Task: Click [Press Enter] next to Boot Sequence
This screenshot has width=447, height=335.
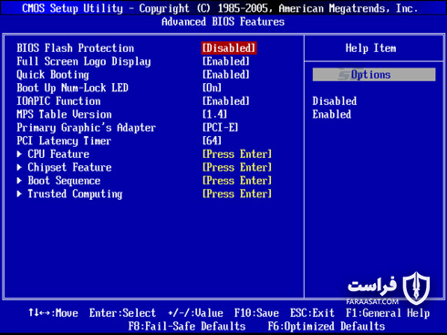Action: 237,181
